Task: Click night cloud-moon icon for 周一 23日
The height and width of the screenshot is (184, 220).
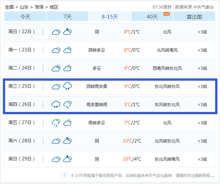Action: click(x=67, y=50)
